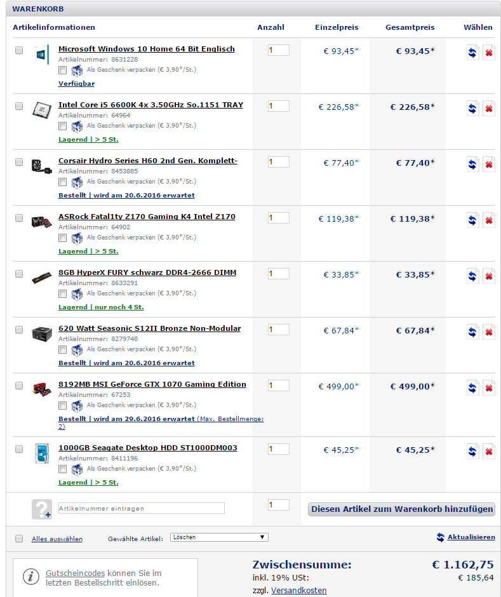Click Lagernd nur noch 4 St. link
This screenshot has width=501, height=597.
click(101, 307)
